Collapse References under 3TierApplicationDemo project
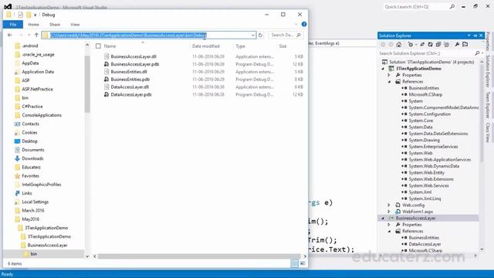The image size is (494, 278). [389, 82]
